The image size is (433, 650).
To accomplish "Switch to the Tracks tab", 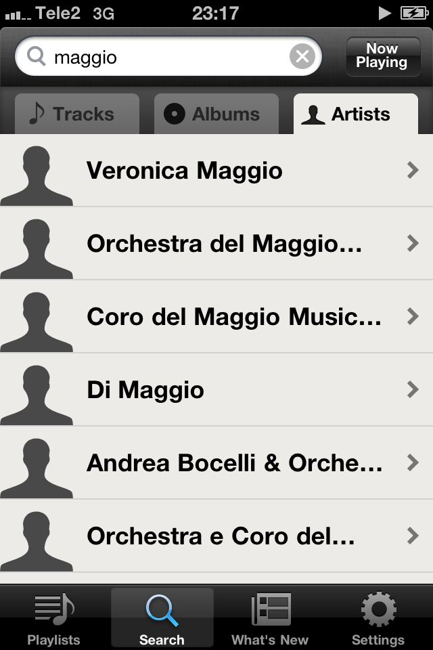I will coord(76,114).
